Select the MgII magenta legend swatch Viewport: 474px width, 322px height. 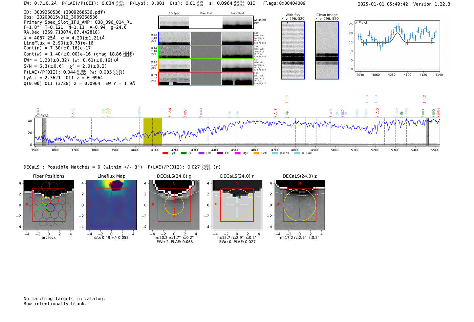238,153
